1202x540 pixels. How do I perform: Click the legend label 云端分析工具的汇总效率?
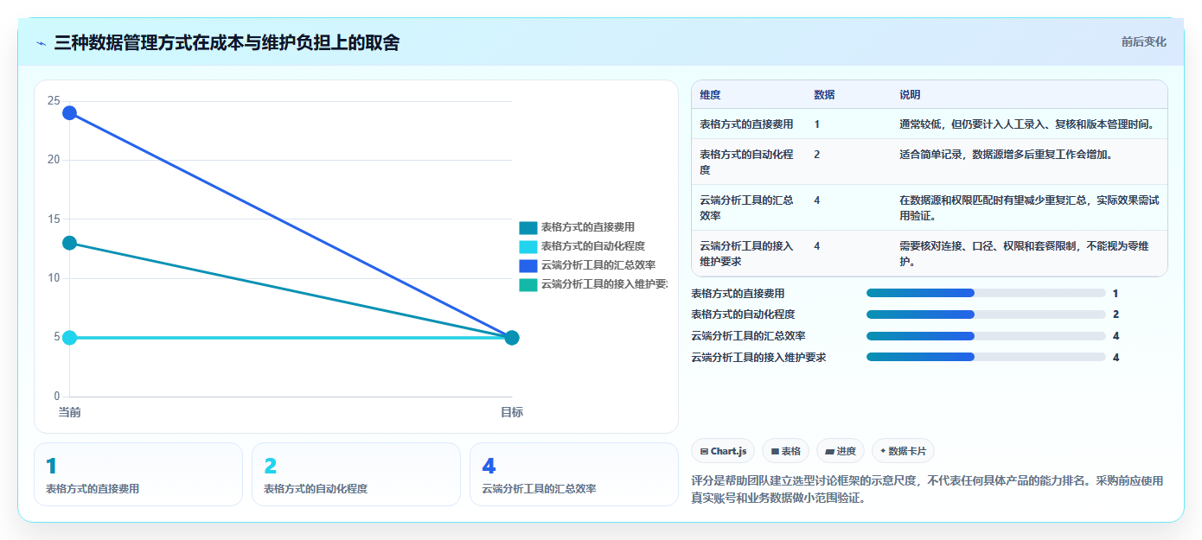pyautogui.click(x=598, y=266)
